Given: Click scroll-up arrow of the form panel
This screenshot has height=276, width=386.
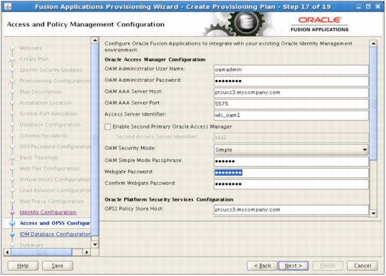Looking at the screenshot, I should [x=373, y=43].
